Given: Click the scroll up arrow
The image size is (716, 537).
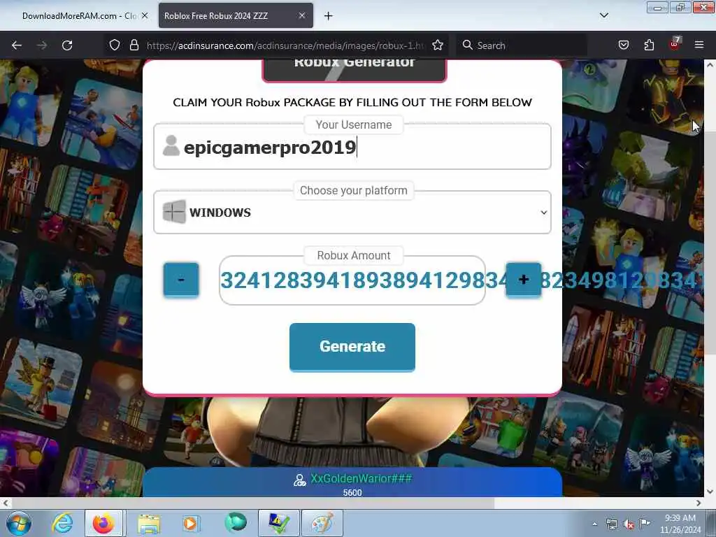Looking at the screenshot, I should click(710, 65).
